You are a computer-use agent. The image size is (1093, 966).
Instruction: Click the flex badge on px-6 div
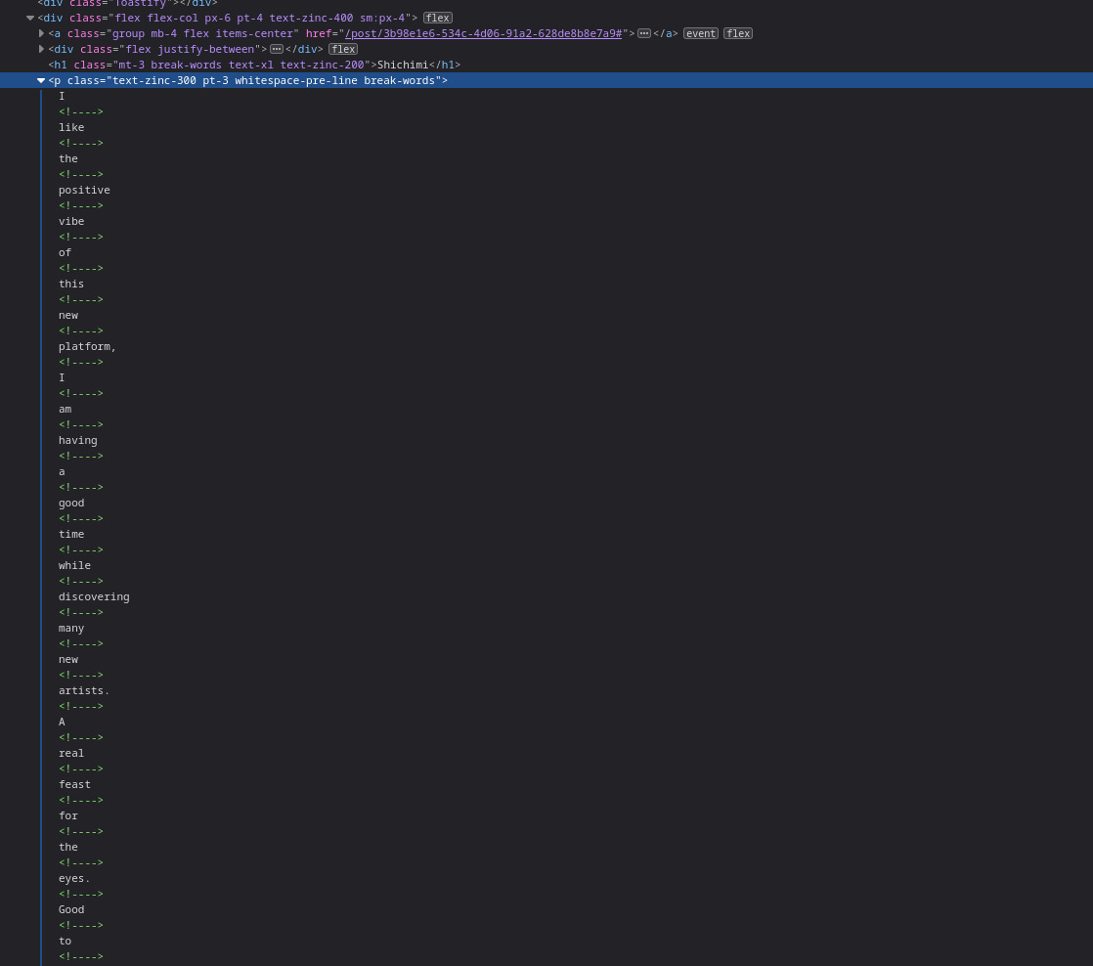coord(437,18)
